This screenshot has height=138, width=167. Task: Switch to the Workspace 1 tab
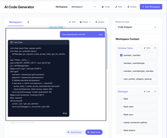pyautogui.click(x=16, y=22)
